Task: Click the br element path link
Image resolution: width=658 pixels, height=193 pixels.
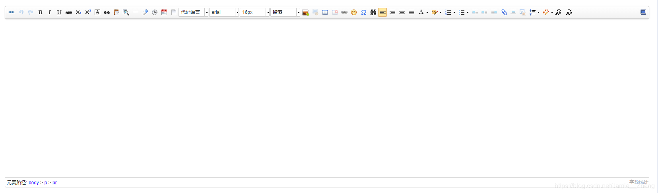Action: pyautogui.click(x=54, y=183)
